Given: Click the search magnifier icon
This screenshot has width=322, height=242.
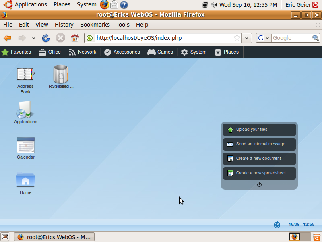Looking at the screenshot, I should pyautogui.click(x=316, y=38).
